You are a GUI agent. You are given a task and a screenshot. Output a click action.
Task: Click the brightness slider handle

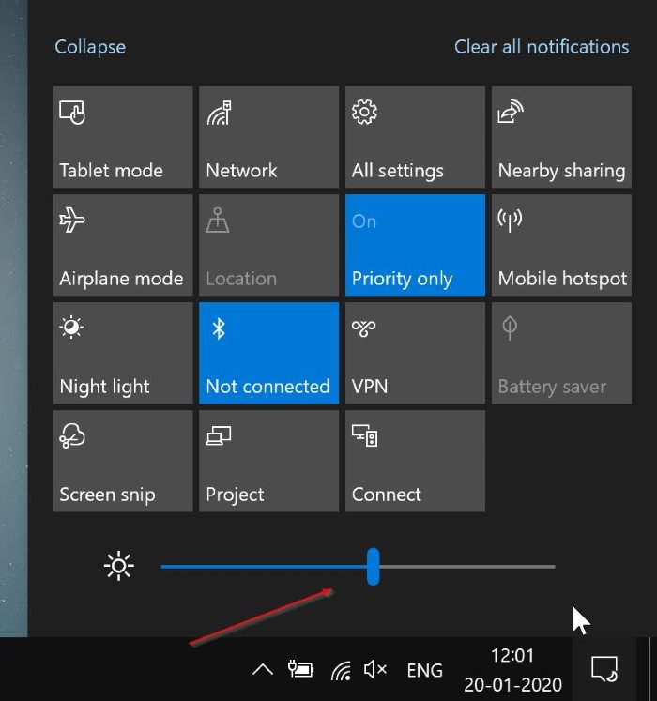point(373,567)
